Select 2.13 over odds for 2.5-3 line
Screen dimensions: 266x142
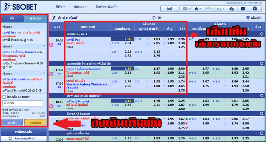pyautogui.click(x=157, y=52)
